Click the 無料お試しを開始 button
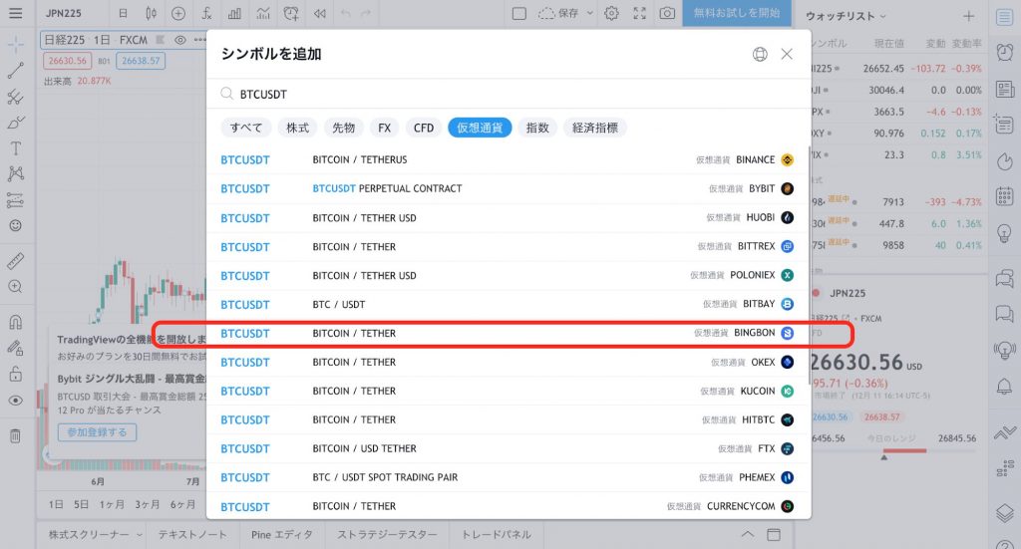 pos(737,13)
